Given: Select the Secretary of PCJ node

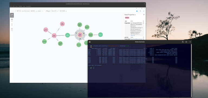Looking at the screenshot, I should pyautogui.click(x=87, y=27).
